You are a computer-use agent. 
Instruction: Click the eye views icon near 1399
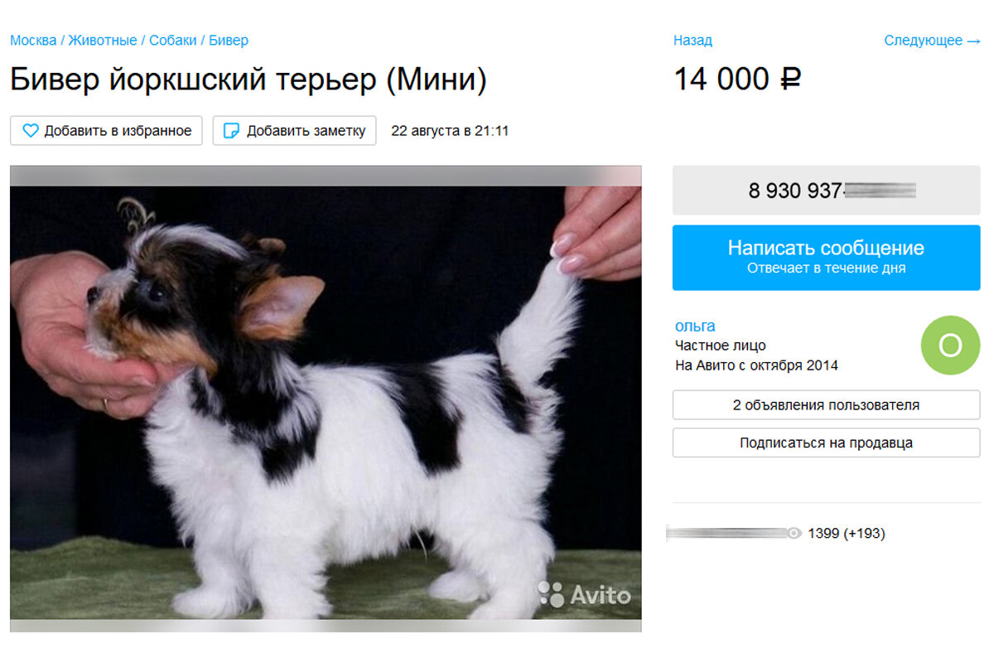coord(794,534)
